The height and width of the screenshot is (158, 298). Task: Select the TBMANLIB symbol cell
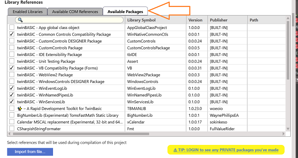[x=156, y=109]
